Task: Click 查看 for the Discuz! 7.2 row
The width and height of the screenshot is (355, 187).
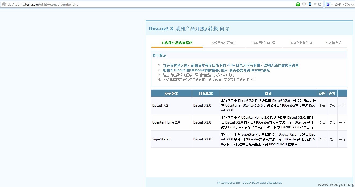Action: (322, 106)
